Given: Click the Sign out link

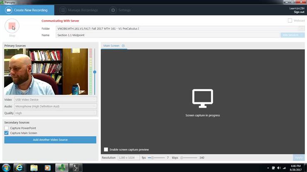Looking at the screenshot, I should click(x=299, y=12).
